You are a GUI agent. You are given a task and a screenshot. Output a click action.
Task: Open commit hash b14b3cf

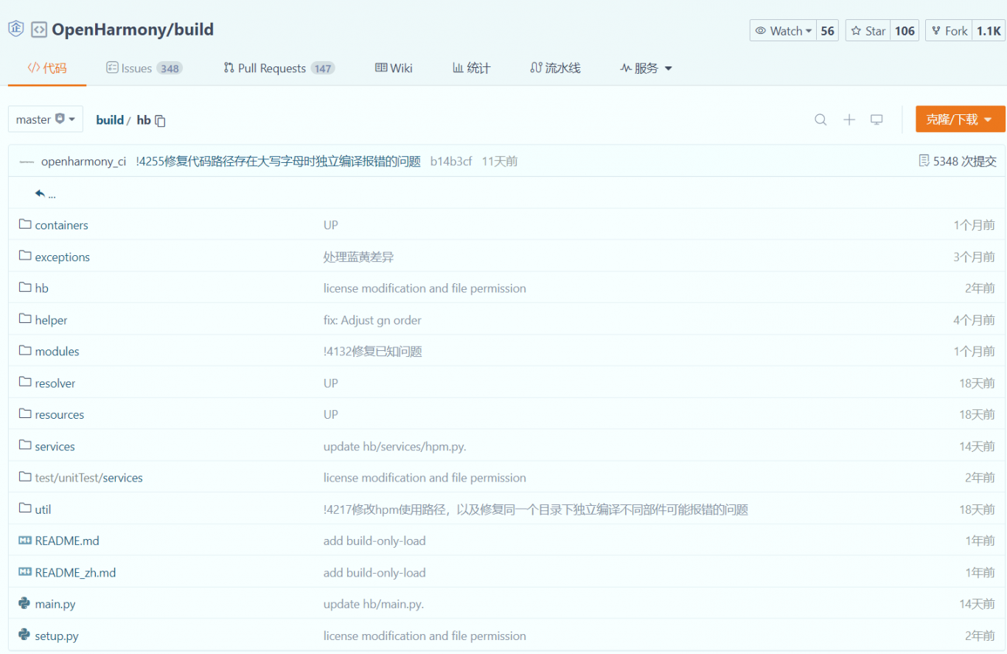(x=451, y=161)
